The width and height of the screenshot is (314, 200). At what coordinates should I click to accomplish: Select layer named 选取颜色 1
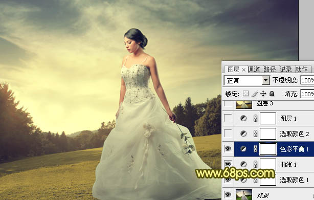pos(295,180)
